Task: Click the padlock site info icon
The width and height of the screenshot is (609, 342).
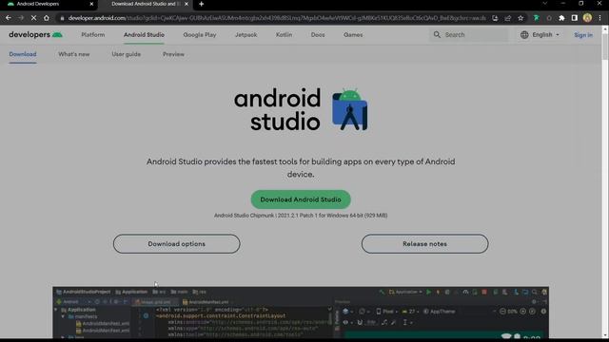Action: click(x=62, y=18)
